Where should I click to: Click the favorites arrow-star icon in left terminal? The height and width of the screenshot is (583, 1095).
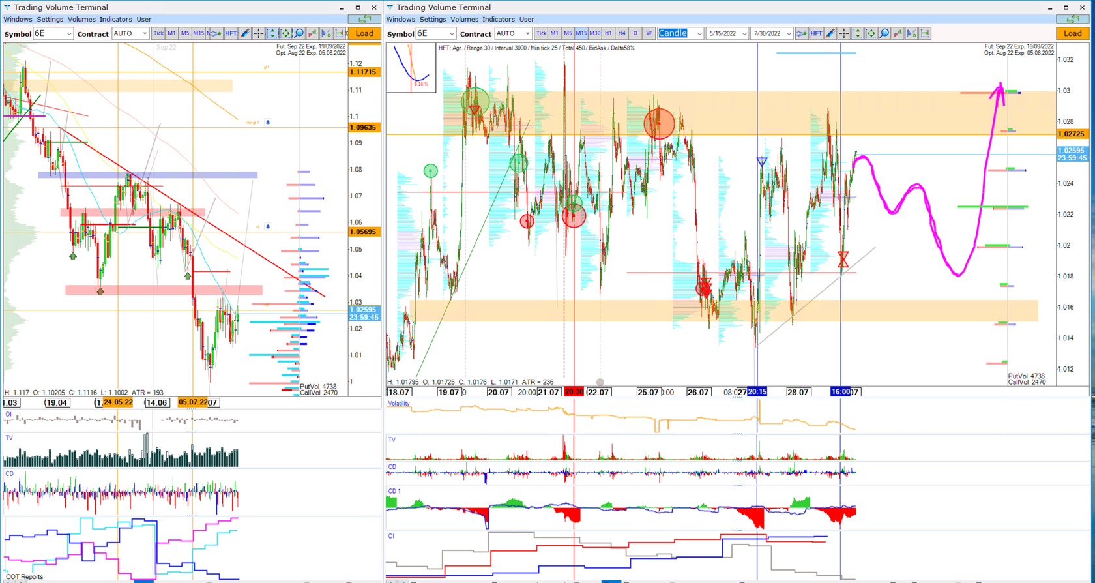click(x=216, y=33)
